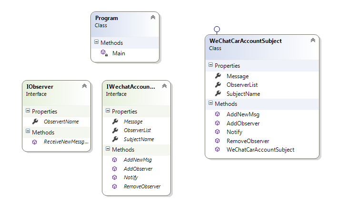Click cube icon beside italic AddObserver
The width and height of the screenshot is (339, 205).
point(115,169)
